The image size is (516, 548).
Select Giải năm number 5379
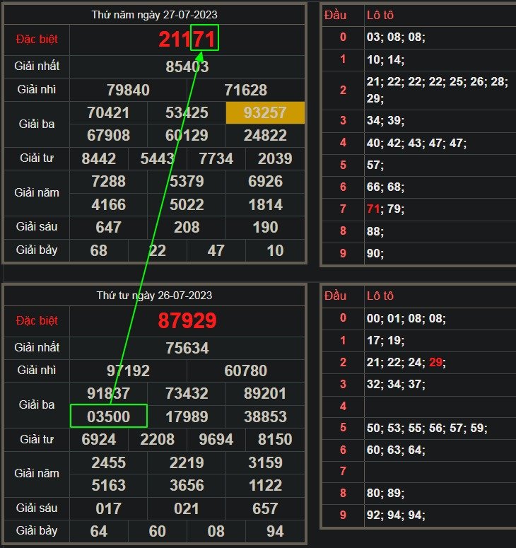[187, 182]
